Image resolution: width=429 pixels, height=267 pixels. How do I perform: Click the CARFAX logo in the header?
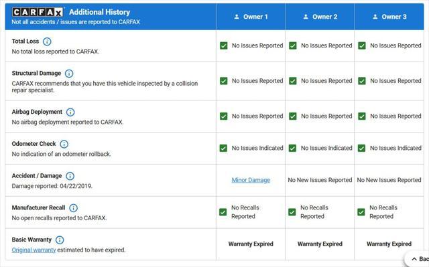click(x=38, y=12)
